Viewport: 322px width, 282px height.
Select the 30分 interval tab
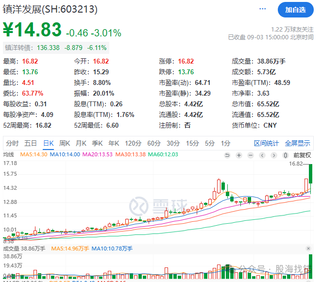(x=173, y=143)
